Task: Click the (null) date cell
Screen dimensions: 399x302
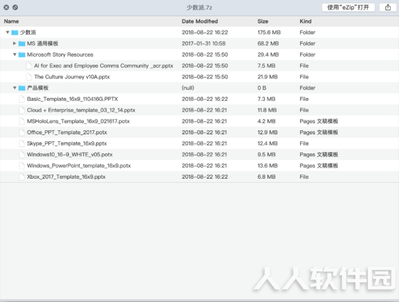Action: (x=188, y=88)
